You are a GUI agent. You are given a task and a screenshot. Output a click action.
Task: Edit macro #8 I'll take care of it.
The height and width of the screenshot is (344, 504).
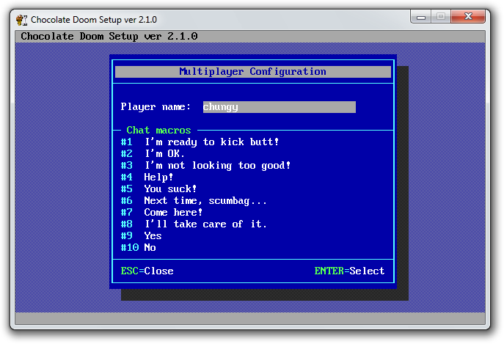pyautogui.click(x=205, y=224)
